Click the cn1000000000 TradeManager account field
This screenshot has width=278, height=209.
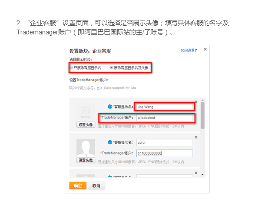[x=164, y=153]
